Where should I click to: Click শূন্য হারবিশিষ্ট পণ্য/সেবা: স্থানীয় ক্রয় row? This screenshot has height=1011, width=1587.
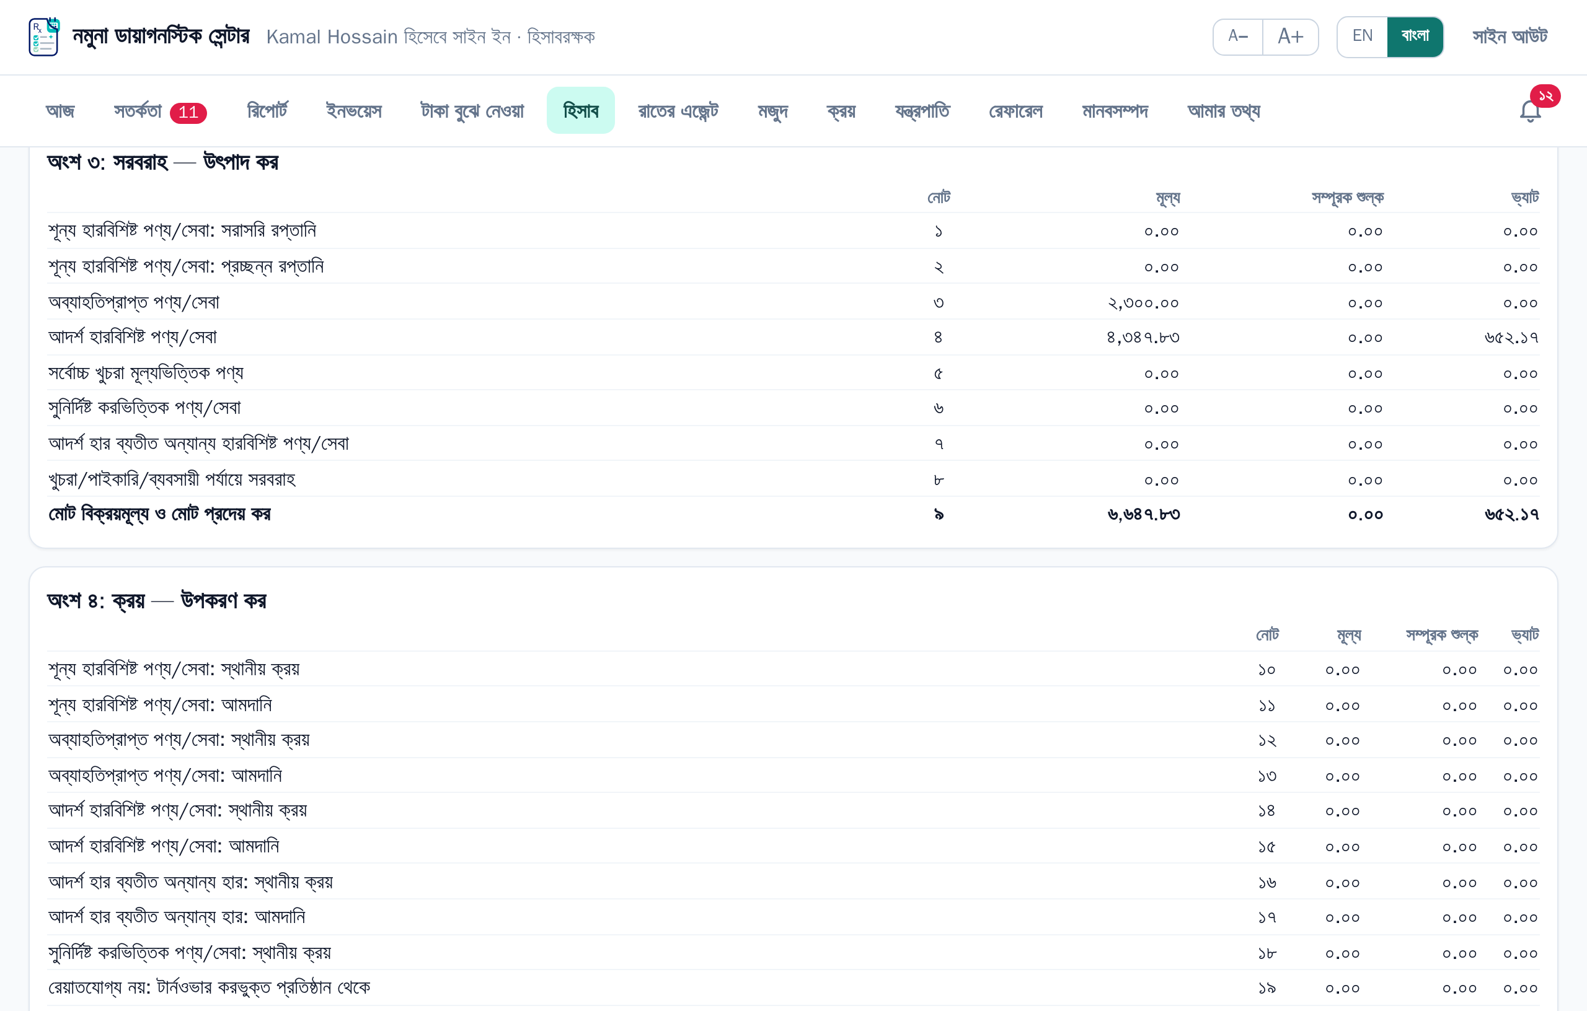pos(793,669)
